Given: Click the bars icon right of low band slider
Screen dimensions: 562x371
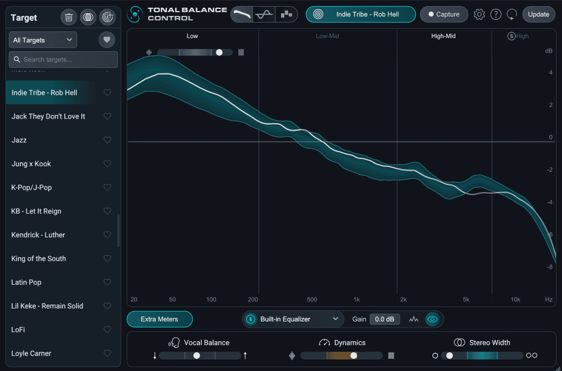Looking at the screenshot, I should 241,52.
